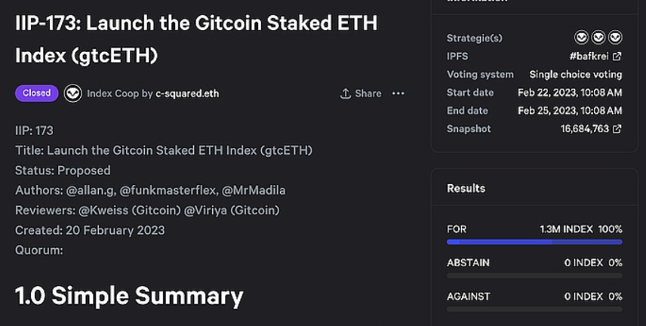Click the FOR vote progress bar

click(x=534, y=242)
